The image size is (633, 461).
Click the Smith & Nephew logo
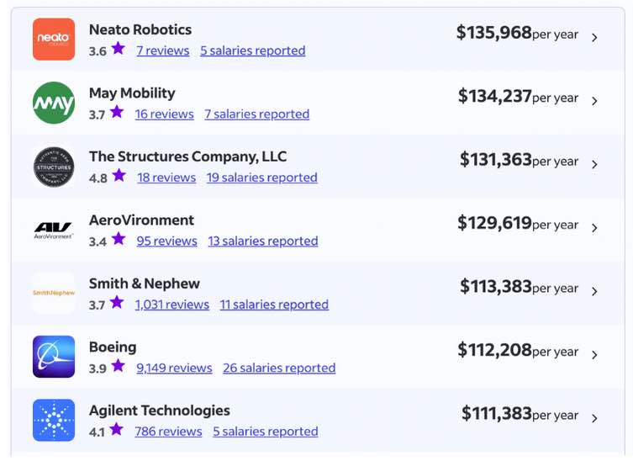[x=54, y=293]
